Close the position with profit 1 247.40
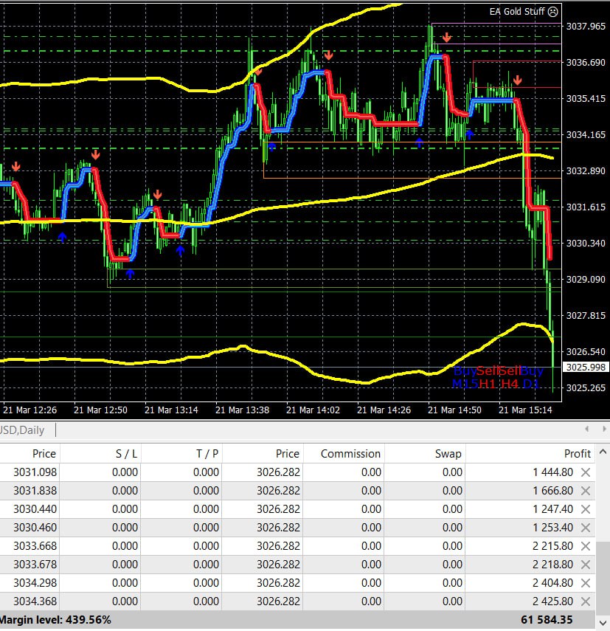This screenshot has height=631, width=610. tap(586, 509)
